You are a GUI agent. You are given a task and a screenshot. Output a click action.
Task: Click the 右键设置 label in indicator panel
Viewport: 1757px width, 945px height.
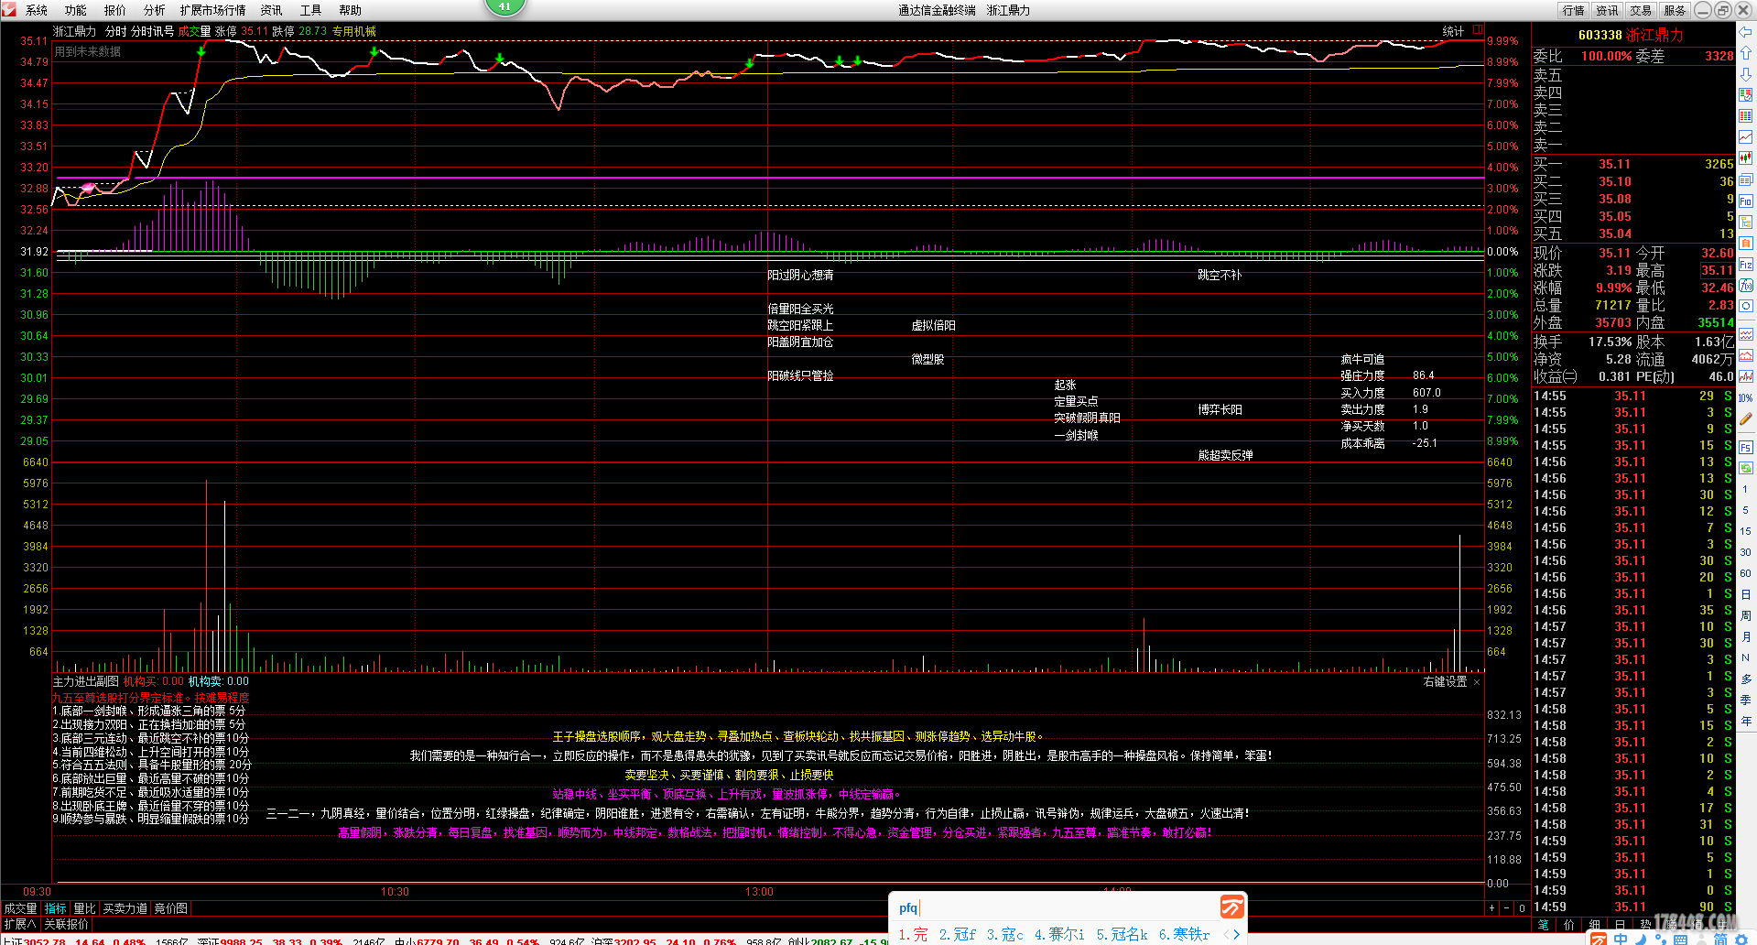1445,681
